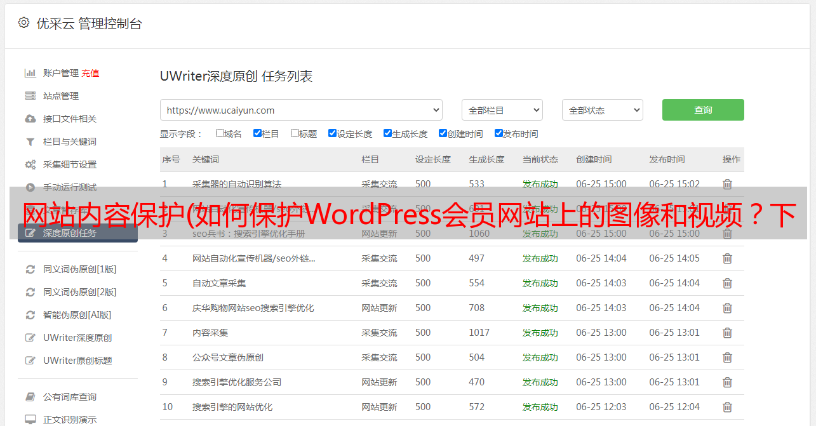Enable the 域名 field checkbox

point(220,133)
